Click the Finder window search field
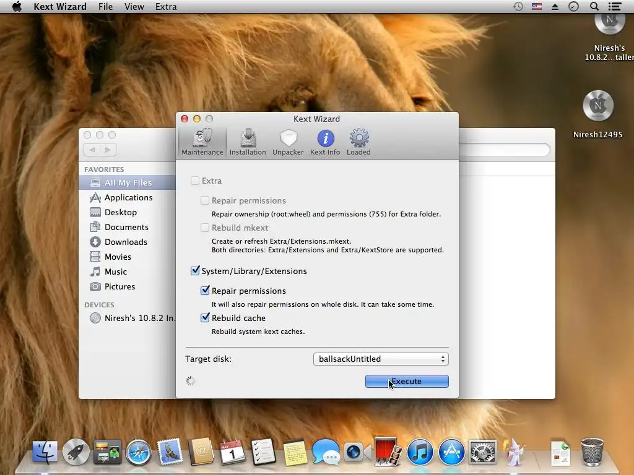634x475 pixels. click(504, 150)
